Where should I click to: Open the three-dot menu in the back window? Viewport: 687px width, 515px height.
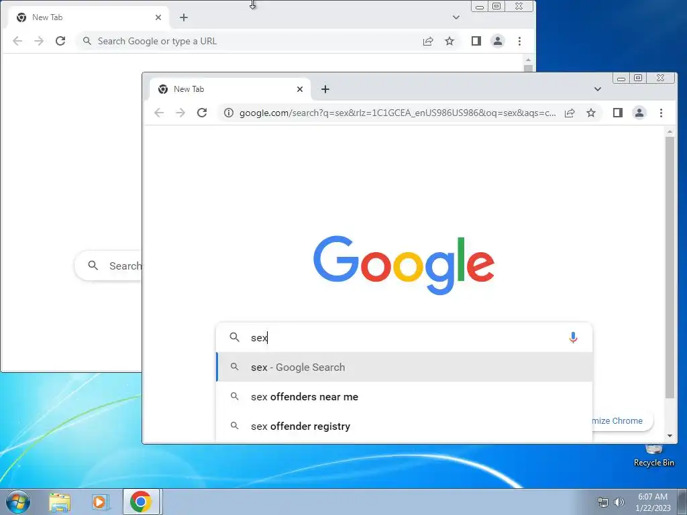519,41
